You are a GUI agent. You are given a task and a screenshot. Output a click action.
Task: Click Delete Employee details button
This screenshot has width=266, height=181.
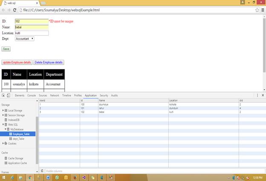49,62
